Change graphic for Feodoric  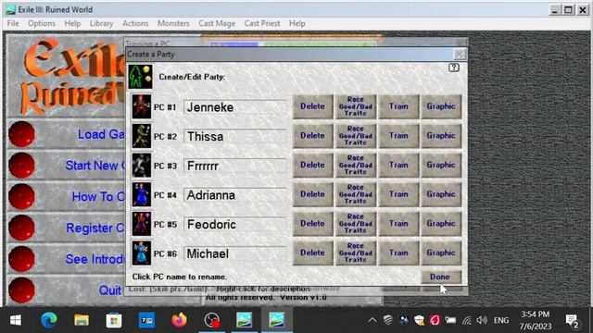point(441,224)
